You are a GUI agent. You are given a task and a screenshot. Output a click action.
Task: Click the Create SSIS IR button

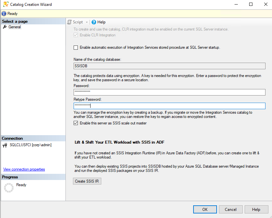click(87, 182)
